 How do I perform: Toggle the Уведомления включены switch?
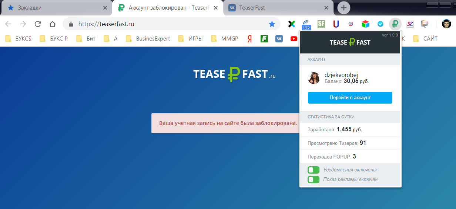(x=313, y=170)
